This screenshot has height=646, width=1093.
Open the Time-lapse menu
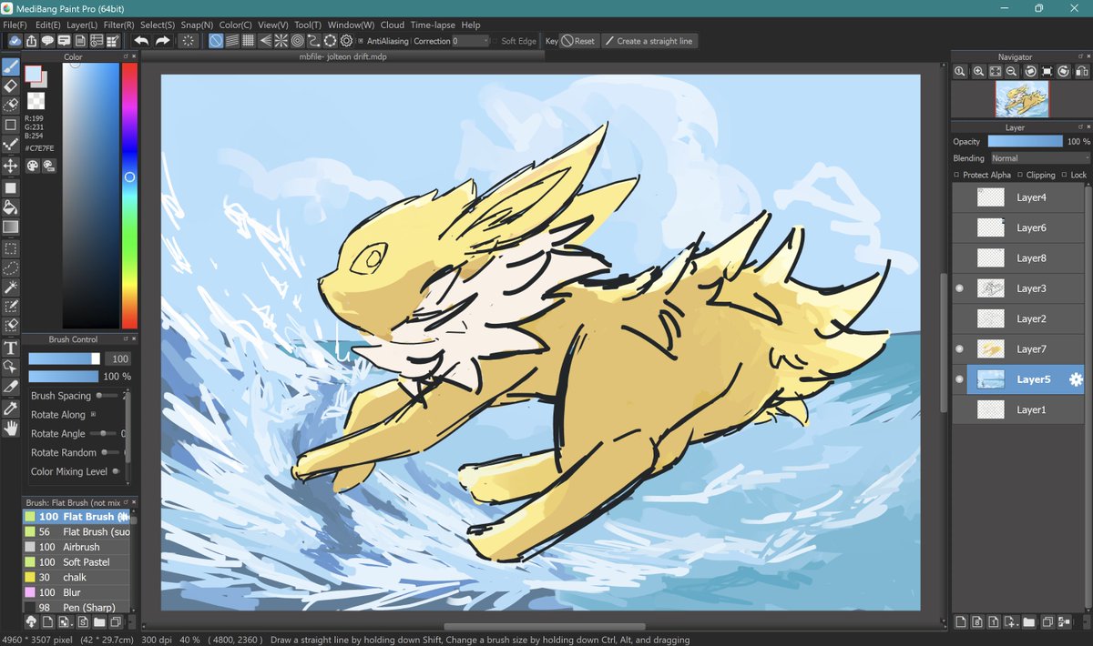pos(433,25)
